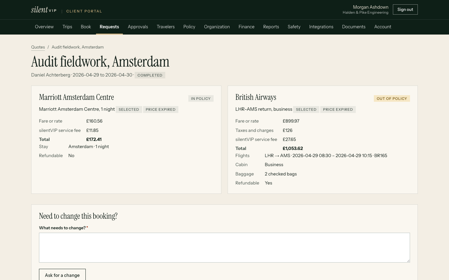Select the Requests tab
This screenshot has height=280, width=449.
(x=109, y=27)
